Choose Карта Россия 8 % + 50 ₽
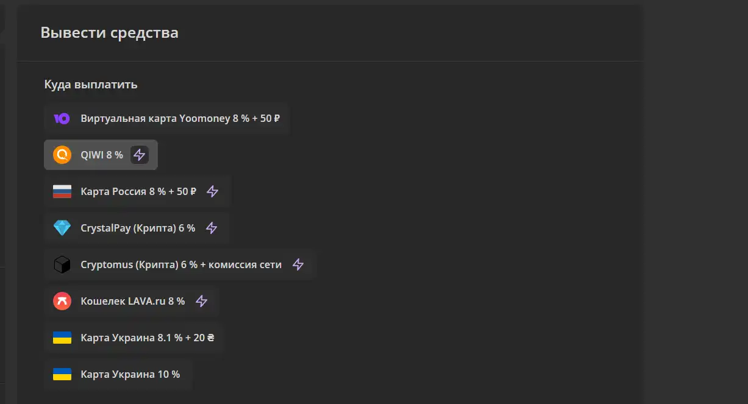Screen dimensions: 748x404 tap(137, 191)
